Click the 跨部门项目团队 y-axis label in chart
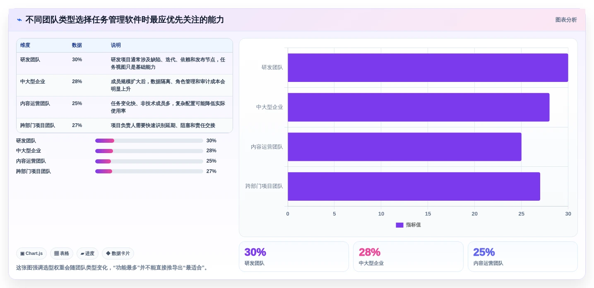The height and width of the screenshot is (288, 594). (265, 186)
